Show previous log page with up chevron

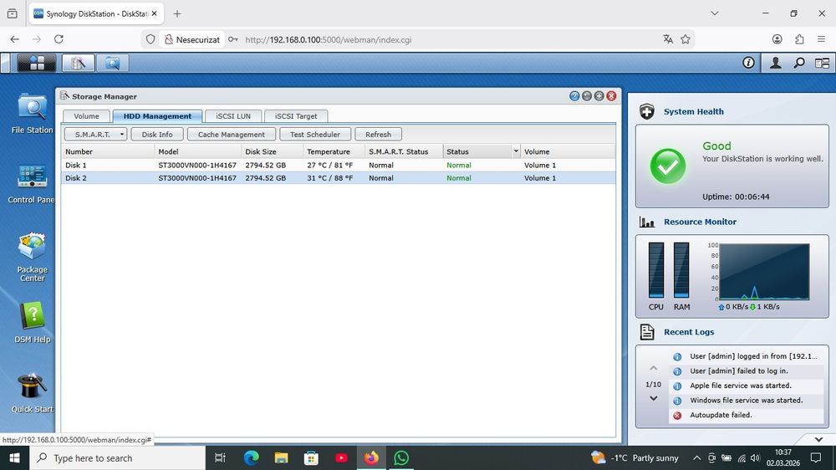(x=653, y=368)
